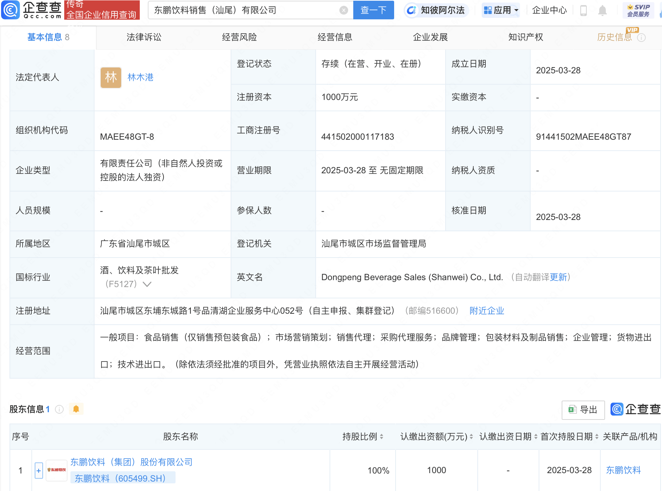
Task: Expand shareholder row with the plus button
Action: 39,470
